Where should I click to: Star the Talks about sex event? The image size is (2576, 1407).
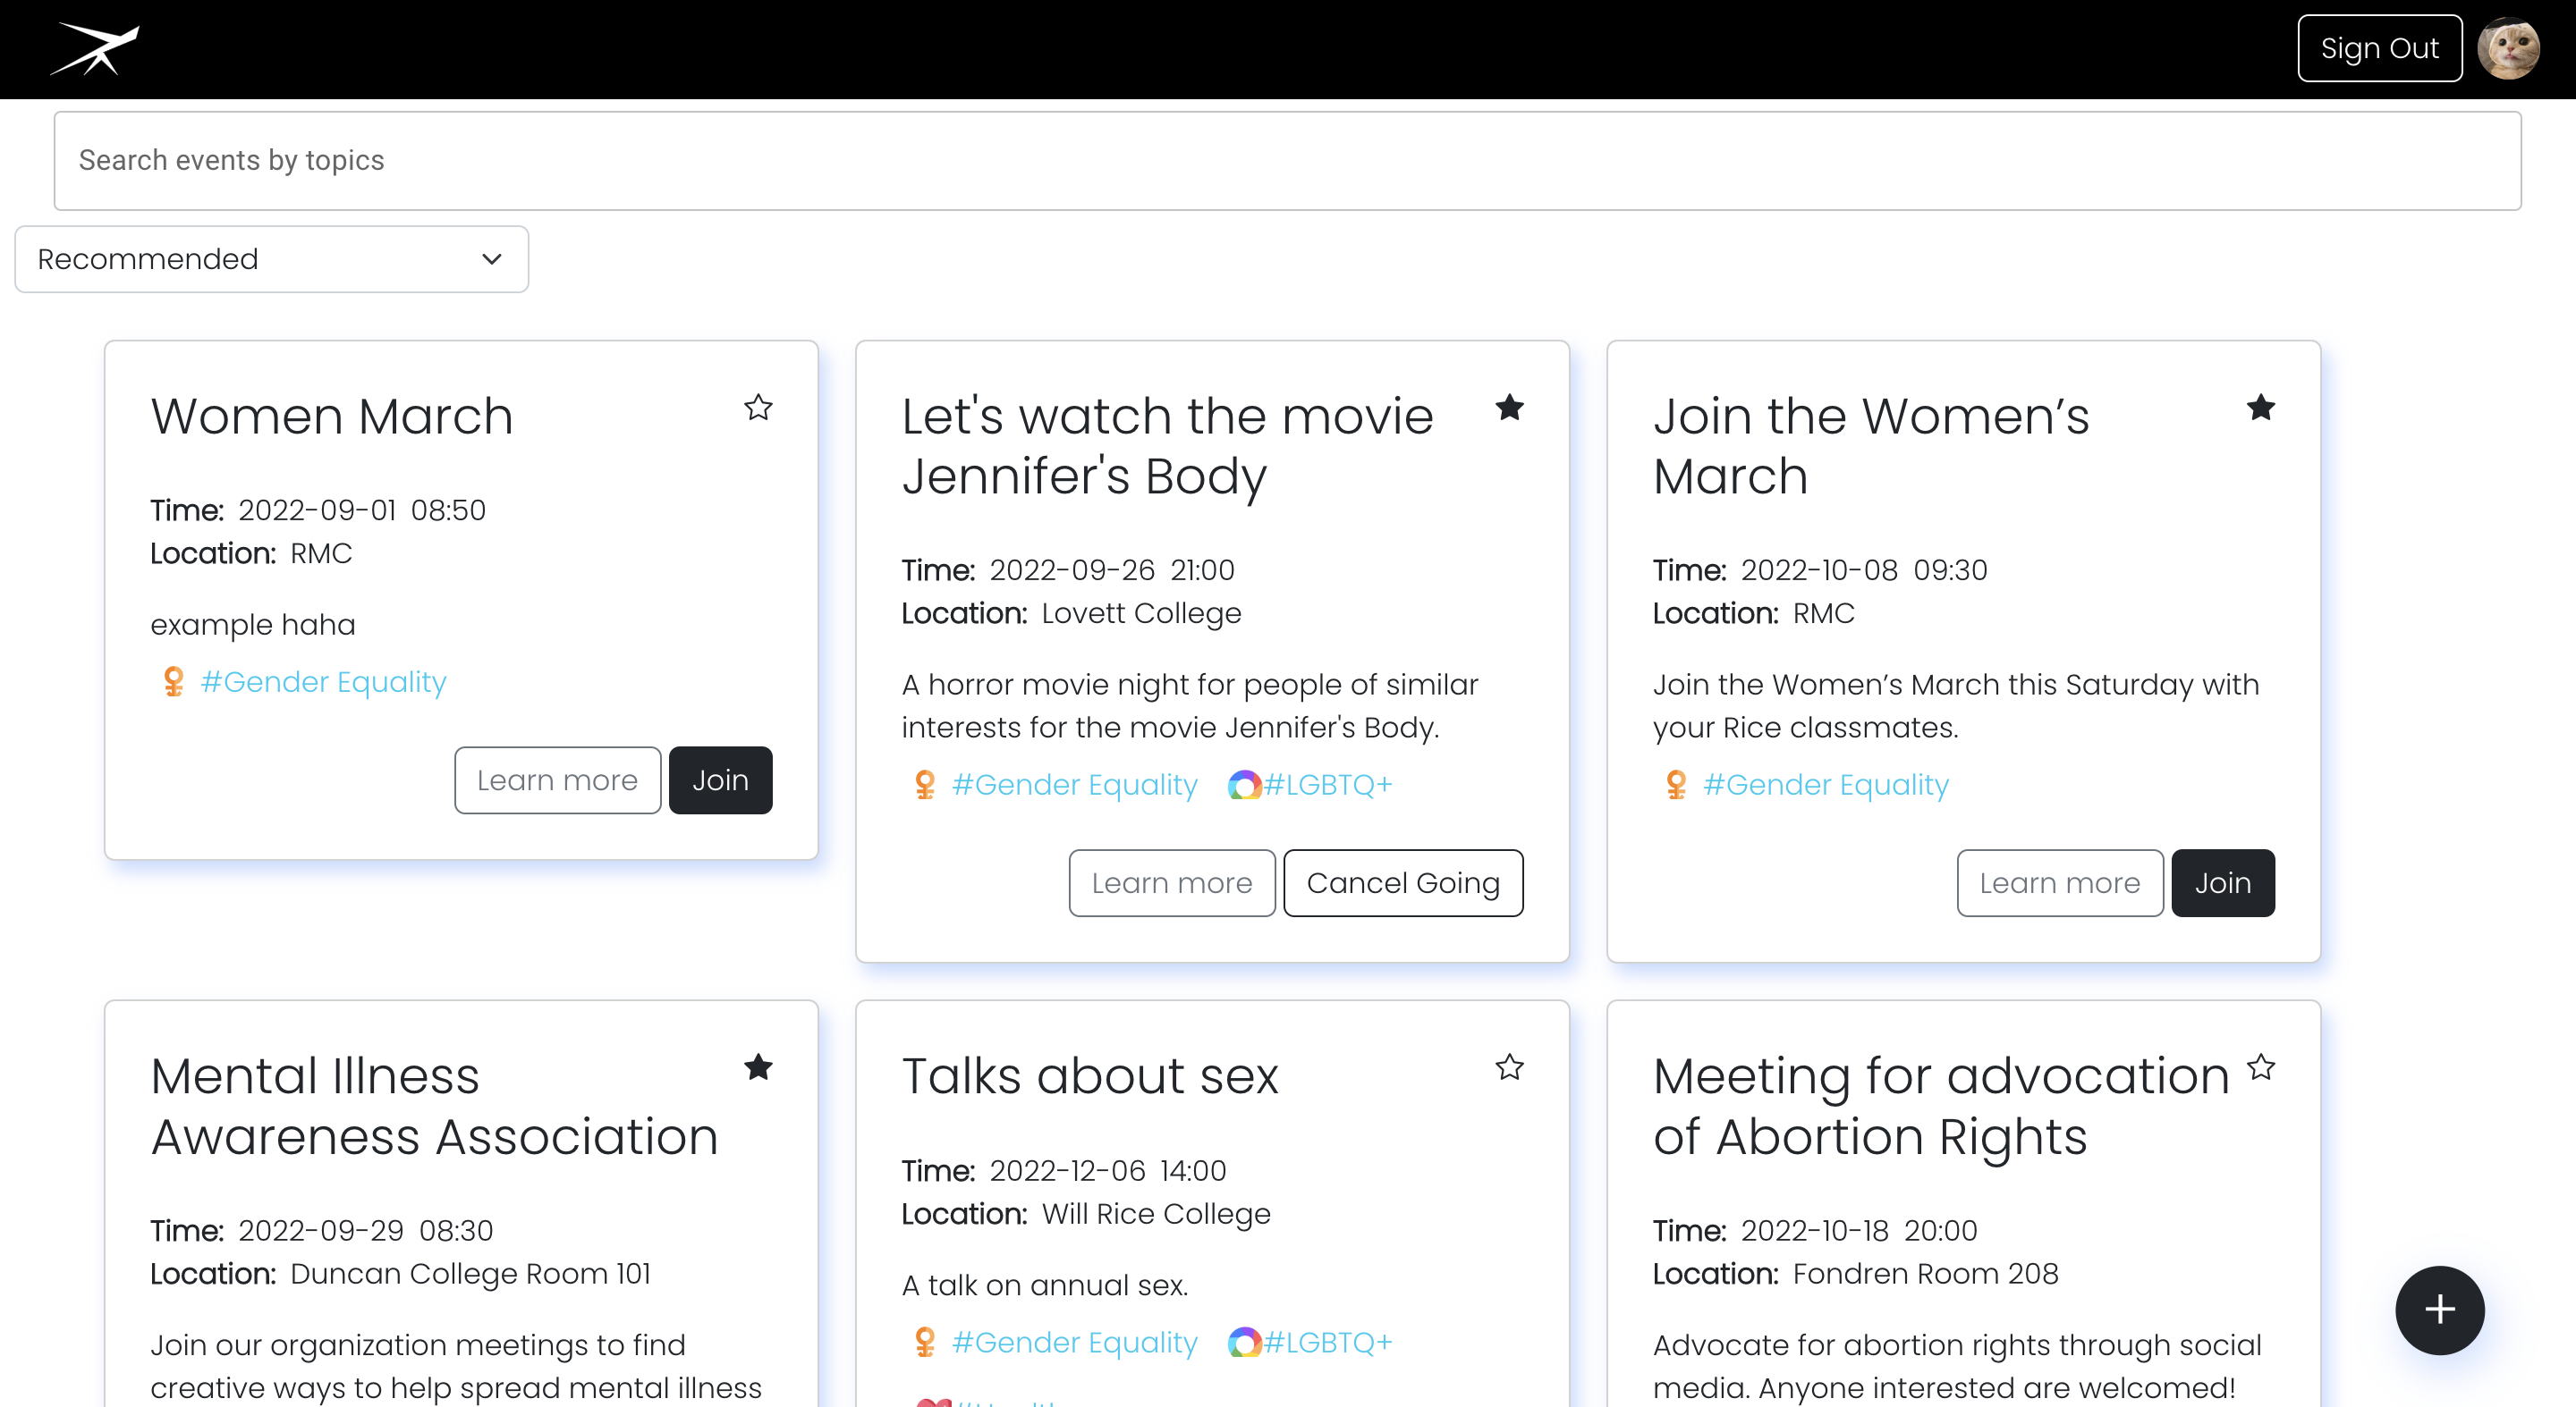click(1509, 1067)
